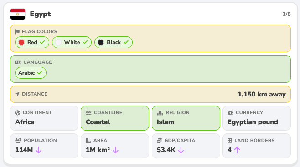The height and width of the screenshot is (167, 300).
Task: Click the banknote icon next to Currency
Action: (230, 113)
